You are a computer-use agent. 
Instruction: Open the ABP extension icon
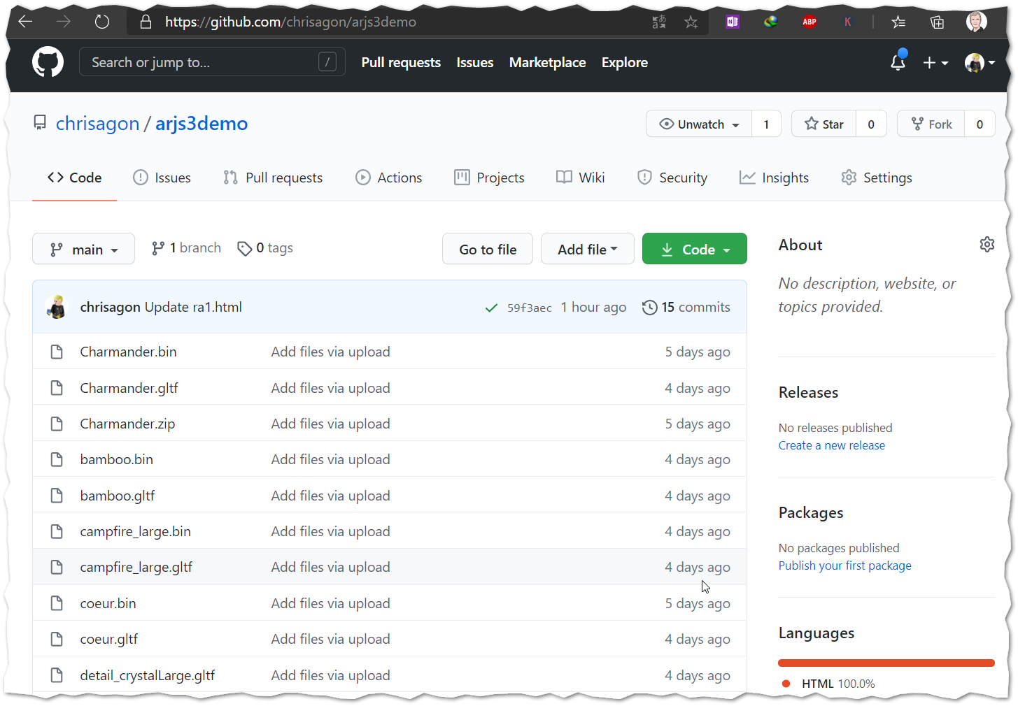810,22
